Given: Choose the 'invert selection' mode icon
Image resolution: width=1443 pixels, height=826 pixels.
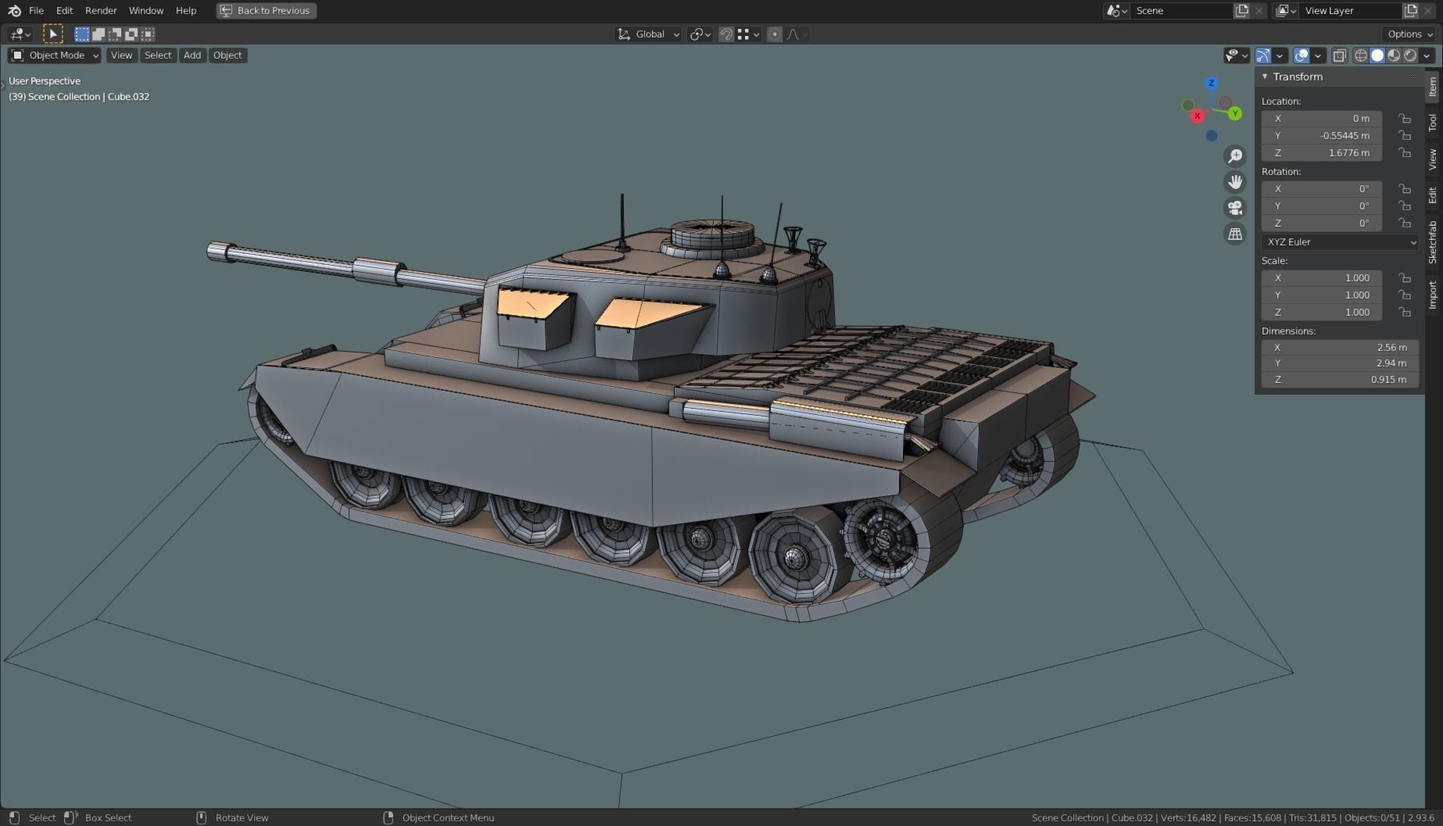Looking at the screenshot, I should click(x=131, y=34).
